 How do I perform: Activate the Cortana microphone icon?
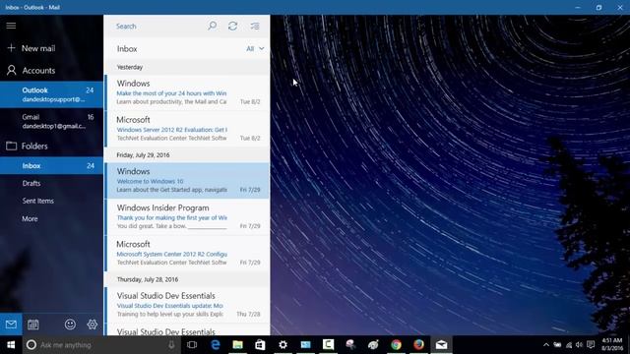click(x=171, y=345)
